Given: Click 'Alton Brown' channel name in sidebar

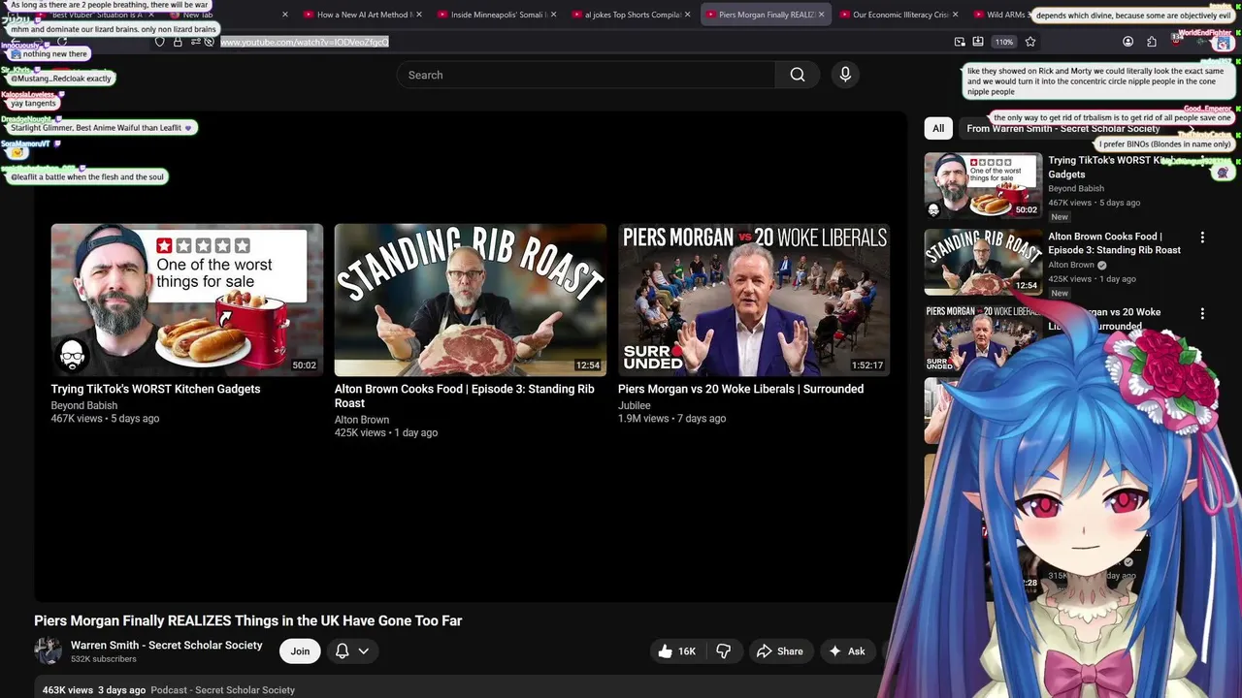Looking at the screenshot, I should tap(1071, 265).
